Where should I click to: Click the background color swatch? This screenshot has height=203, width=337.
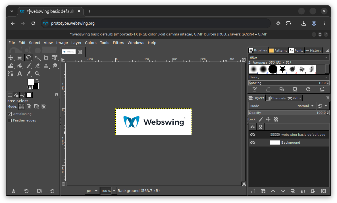click(x=36, y=87)
